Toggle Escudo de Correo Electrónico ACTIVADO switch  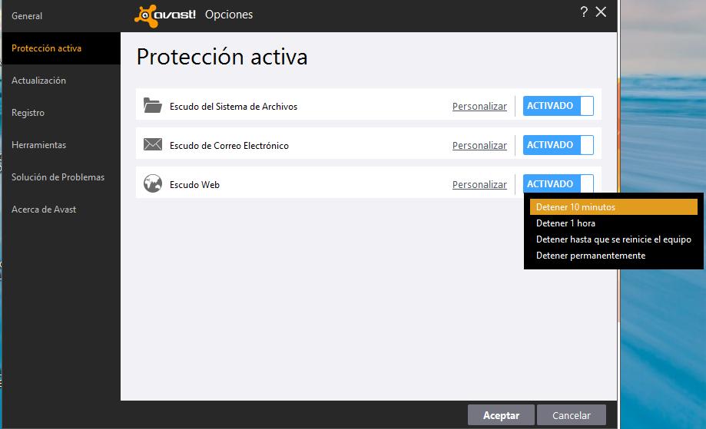pos(559,145)
